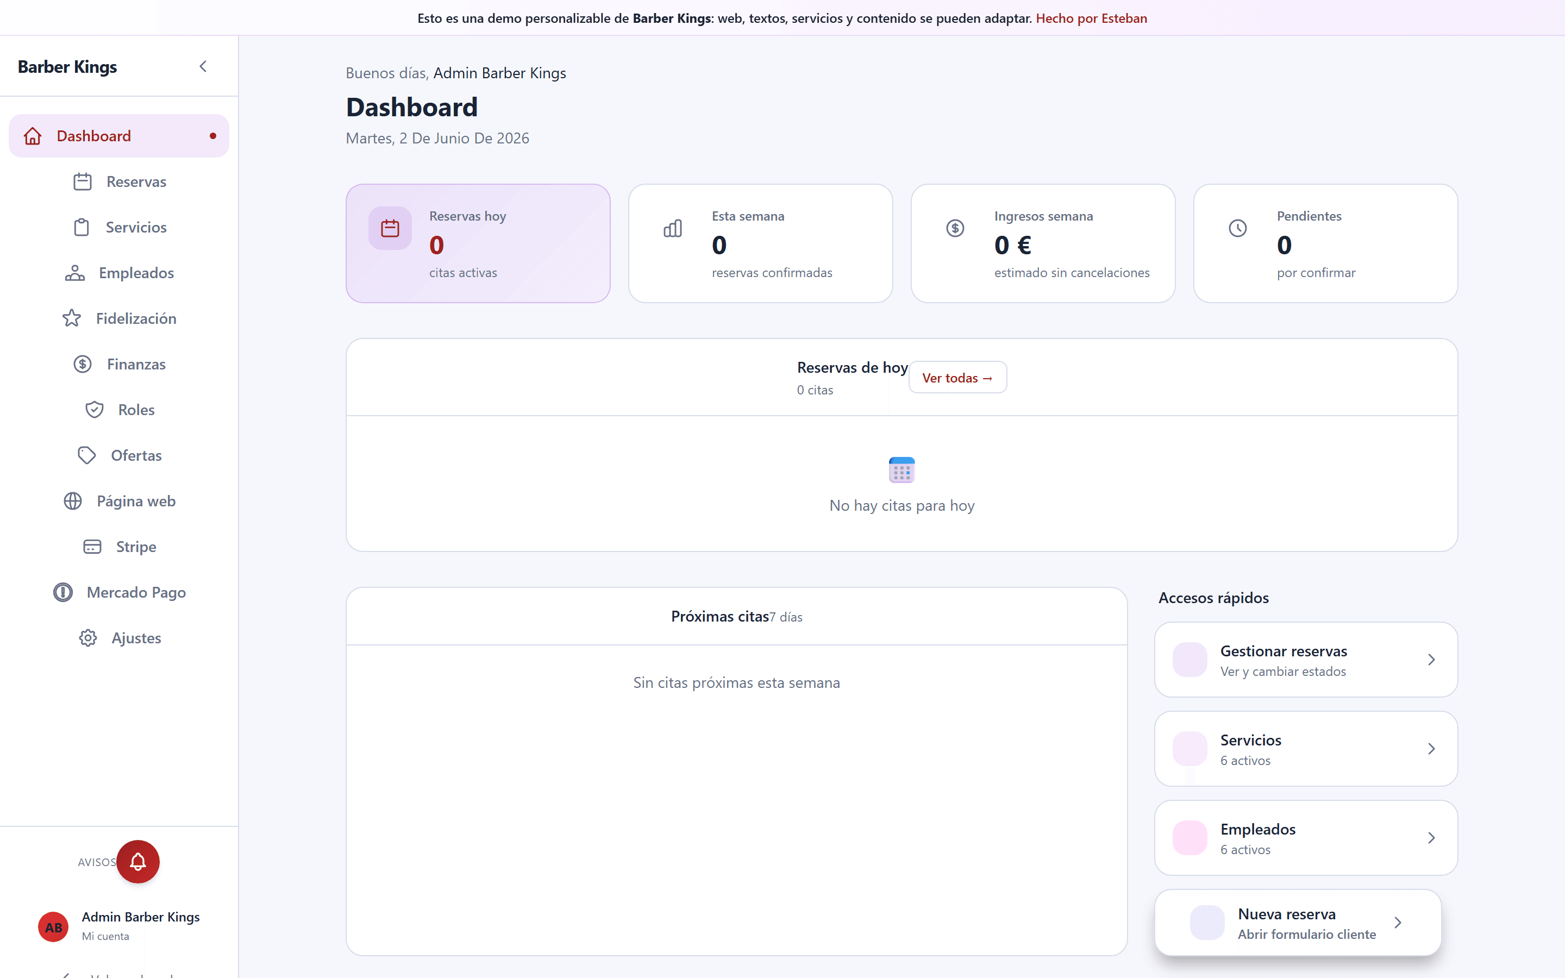
Task: Select the Ingresos semana stat card
Action: coord(1043,243)
